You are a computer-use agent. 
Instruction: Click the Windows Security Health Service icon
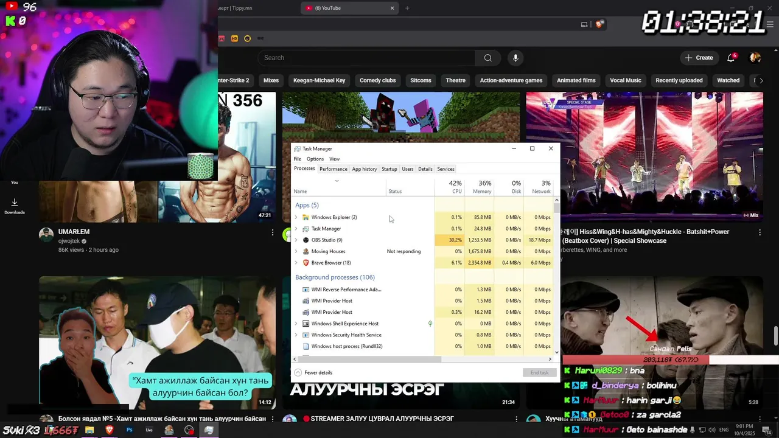pos(306,335)
